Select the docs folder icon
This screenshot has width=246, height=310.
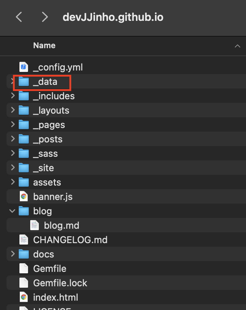(24, 254)
